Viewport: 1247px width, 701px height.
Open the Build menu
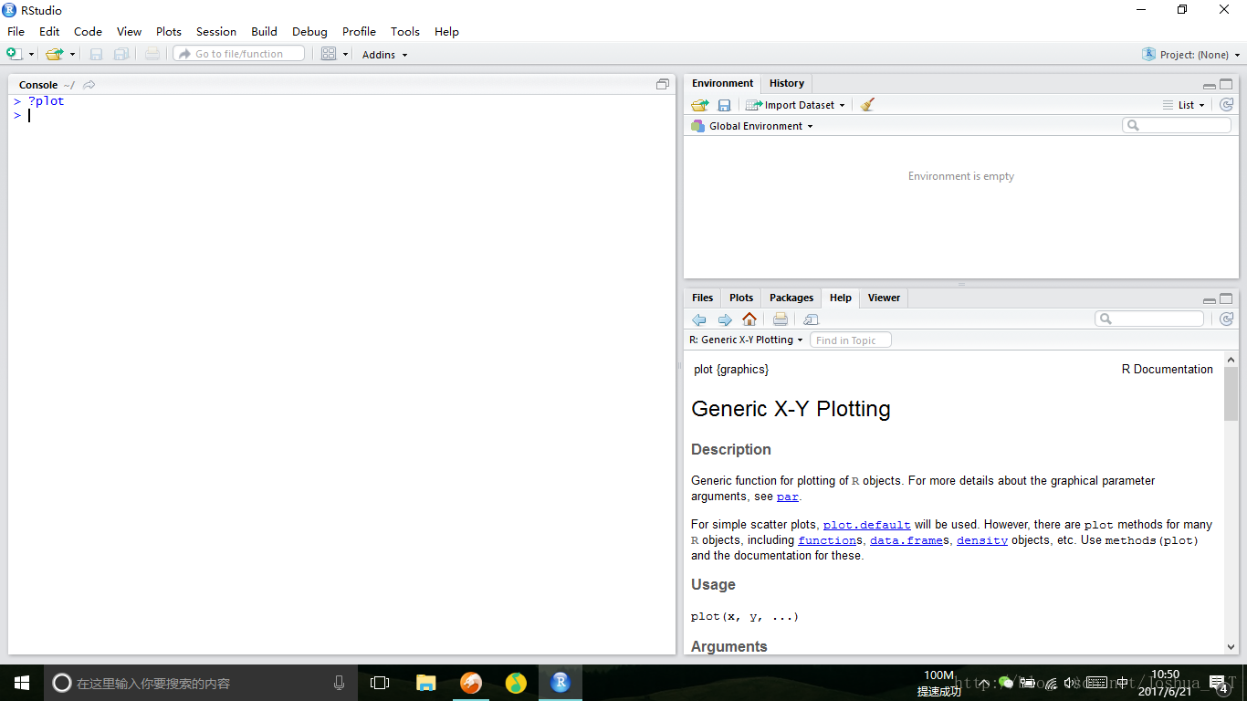pos(264,31)
